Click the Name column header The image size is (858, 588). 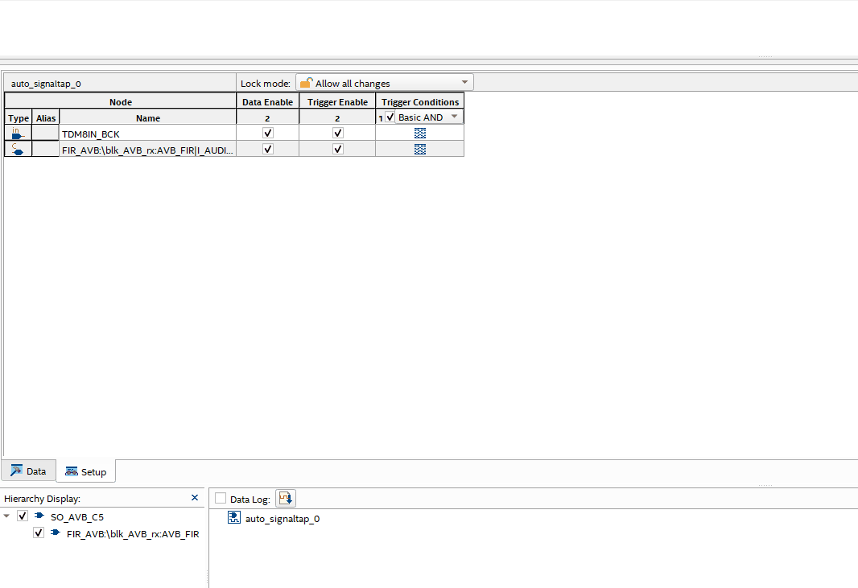pyautogui.click(x=148, y=117)
